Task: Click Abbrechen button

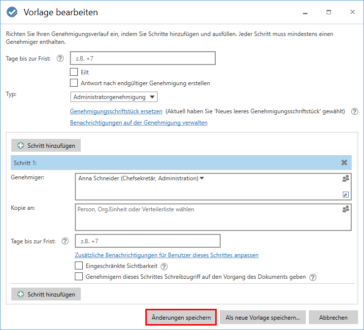Action: pyautogui.click(x=333, y=317)
